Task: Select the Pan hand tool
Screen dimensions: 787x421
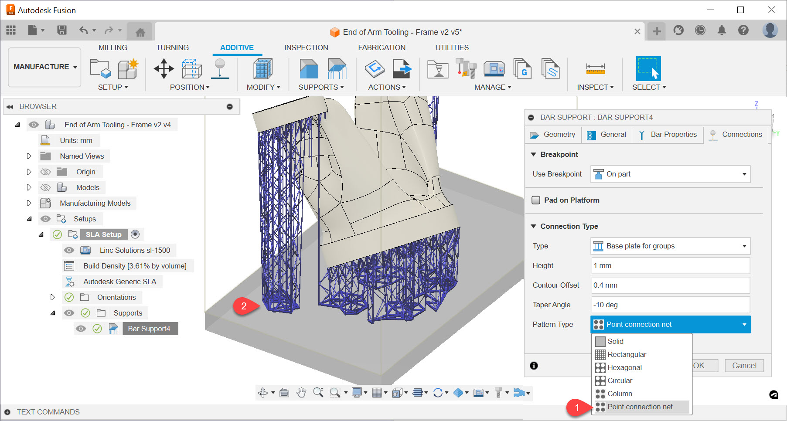Action: 301,393
